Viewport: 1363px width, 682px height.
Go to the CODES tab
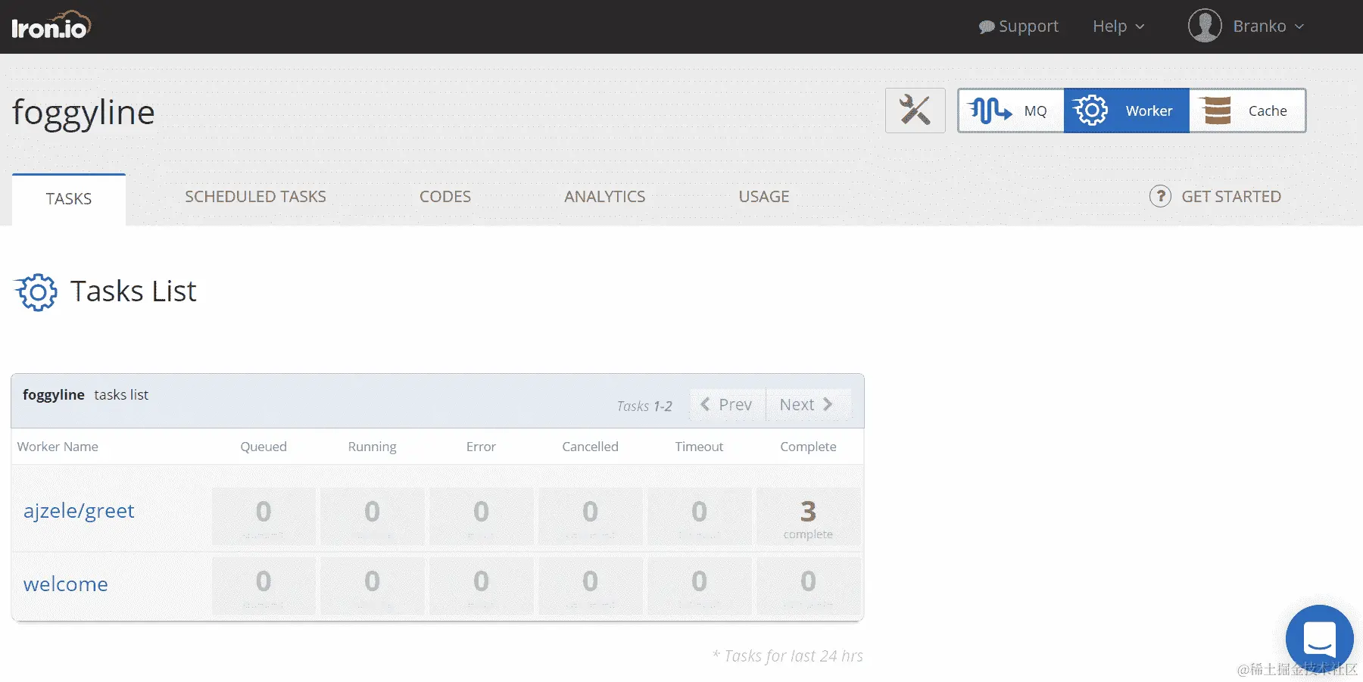[445, 197]
